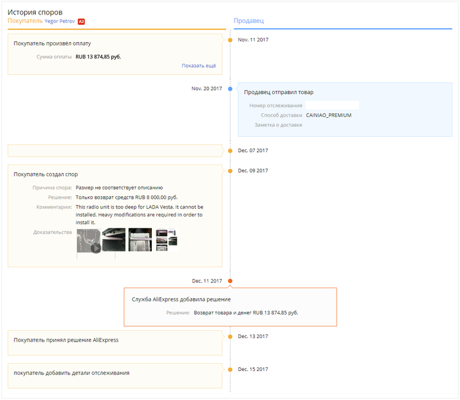Screen dimensions: 460x400
Task: Open the second evidence photo
Action: (114, 239)
